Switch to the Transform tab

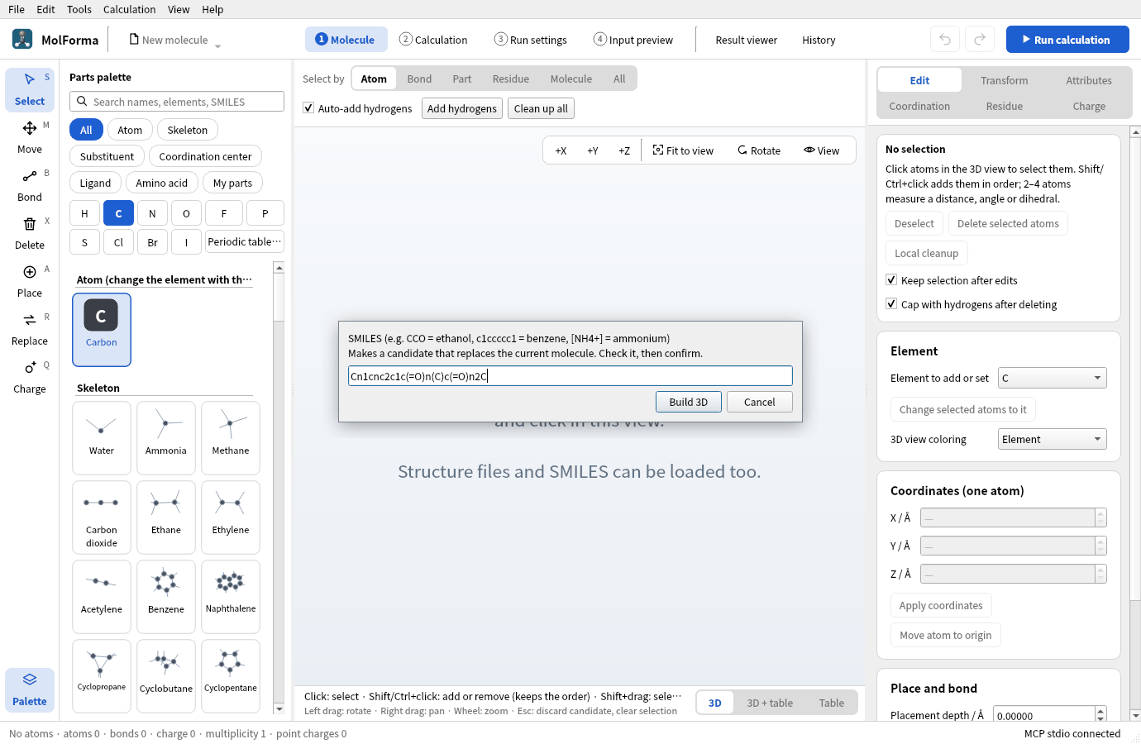[x=1005, y=80]
